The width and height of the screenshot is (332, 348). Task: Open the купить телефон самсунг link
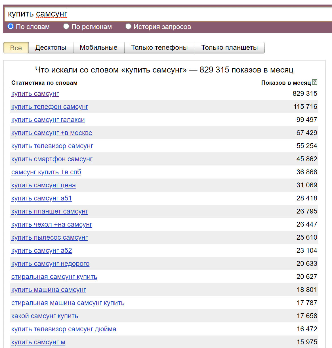(50, 107)
